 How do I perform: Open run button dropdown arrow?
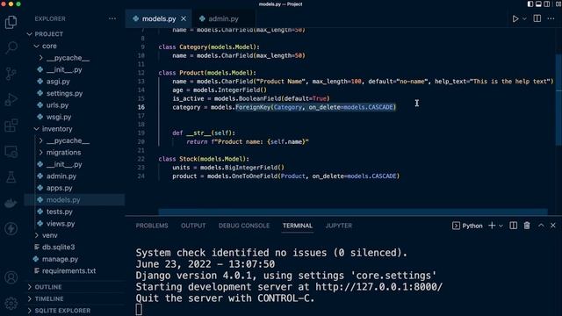coord(524,18)
